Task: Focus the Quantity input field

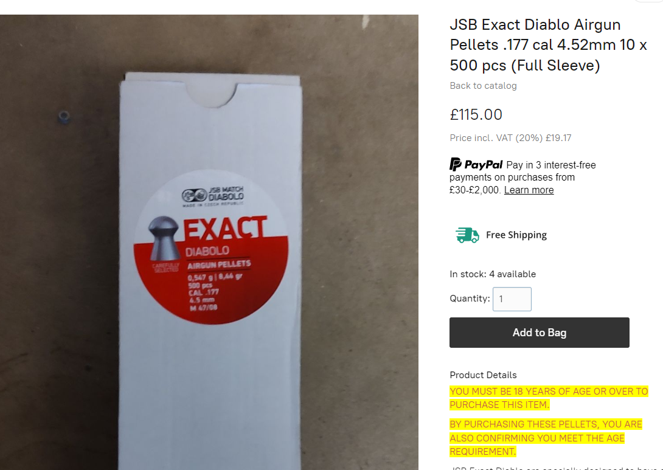Action: (512, 299)
